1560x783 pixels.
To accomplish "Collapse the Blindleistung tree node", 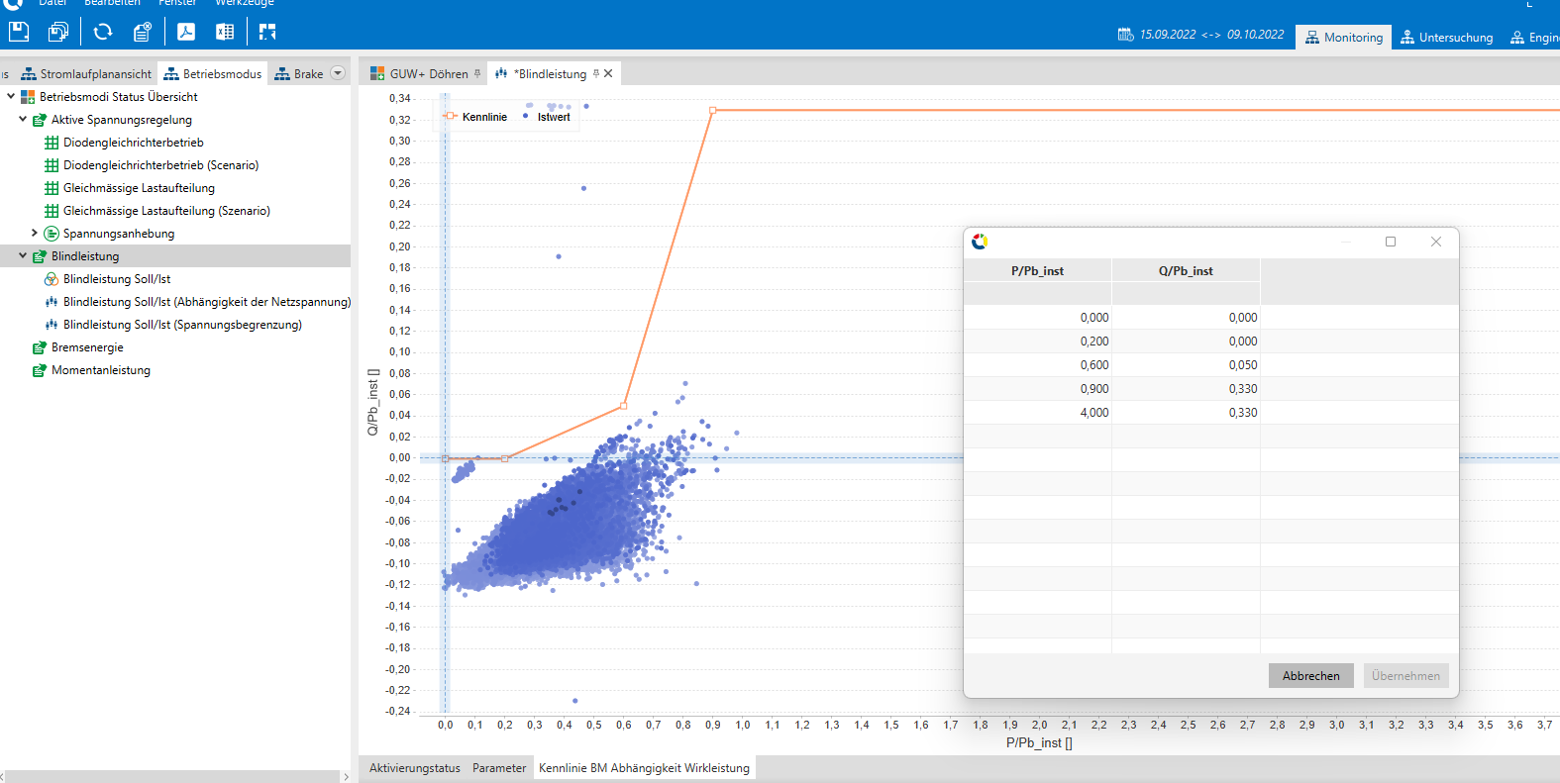I will click(x=23, y=255).
